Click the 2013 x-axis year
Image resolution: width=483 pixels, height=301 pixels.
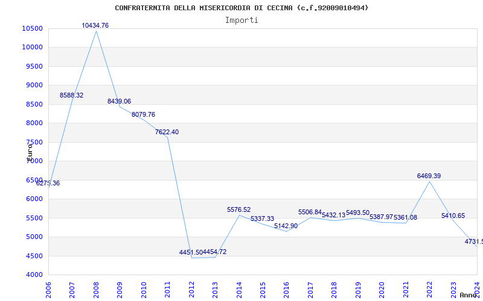215,290
